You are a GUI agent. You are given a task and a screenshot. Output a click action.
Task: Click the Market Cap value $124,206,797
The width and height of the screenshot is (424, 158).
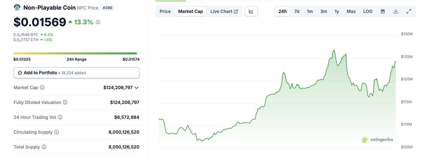pos(118,88)
